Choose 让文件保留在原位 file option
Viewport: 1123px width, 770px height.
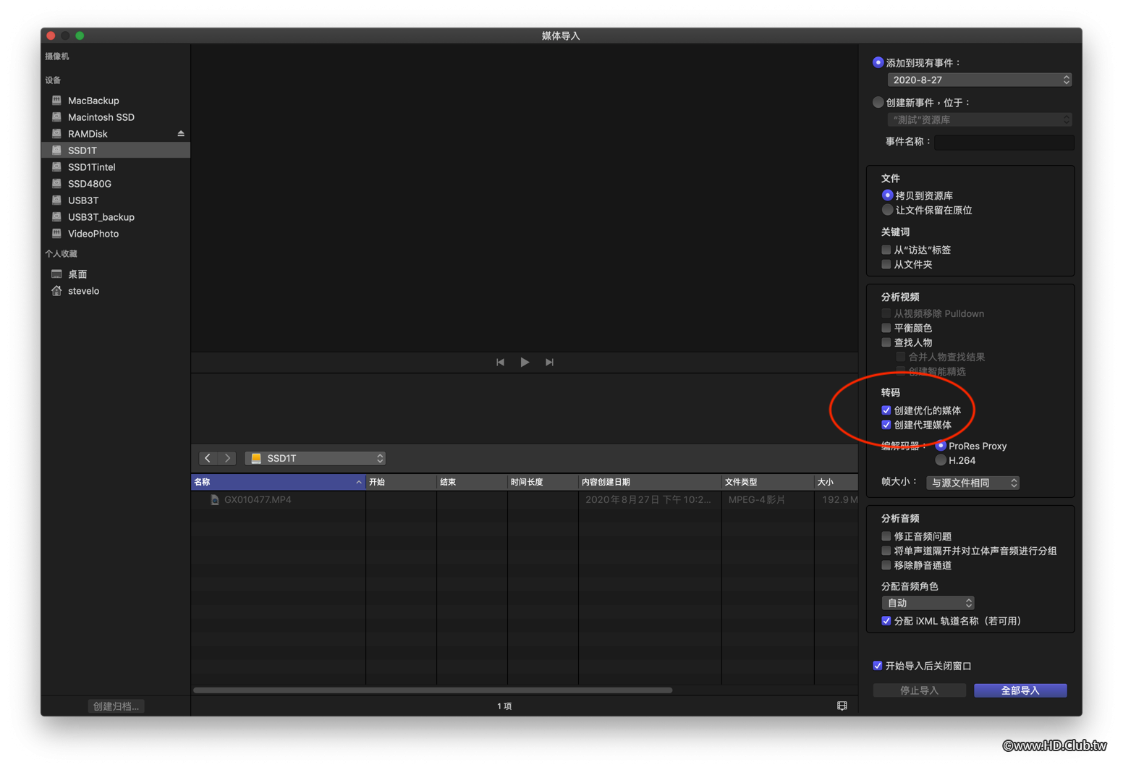point(887,210)
